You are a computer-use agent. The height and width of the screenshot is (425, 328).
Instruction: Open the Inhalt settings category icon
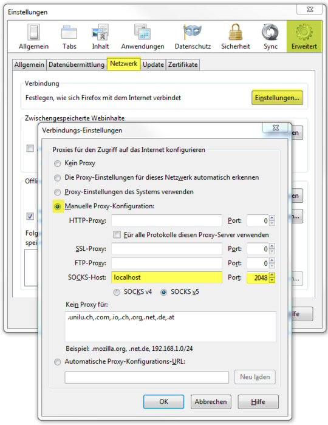coord(100,33)
